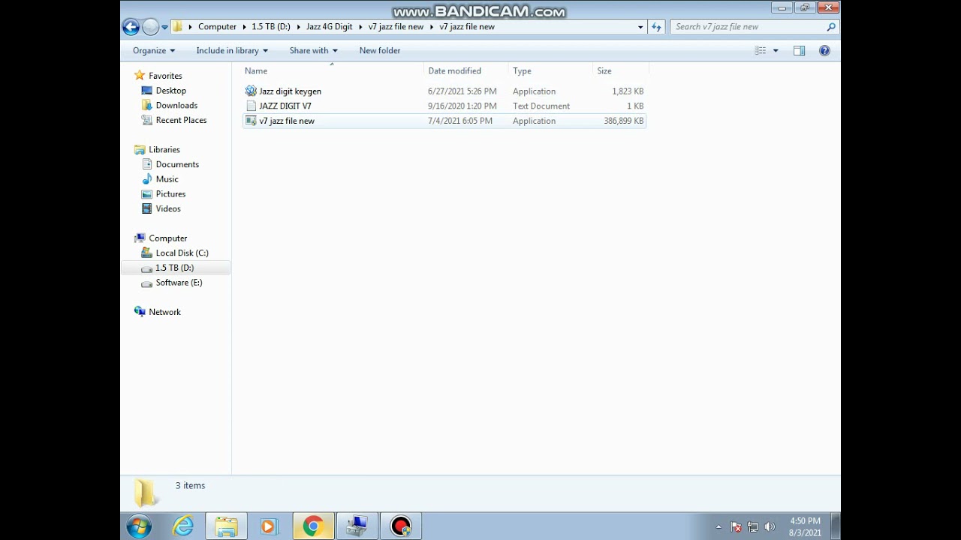Select Libraries in the navigation pane

[x=164, y=149]
